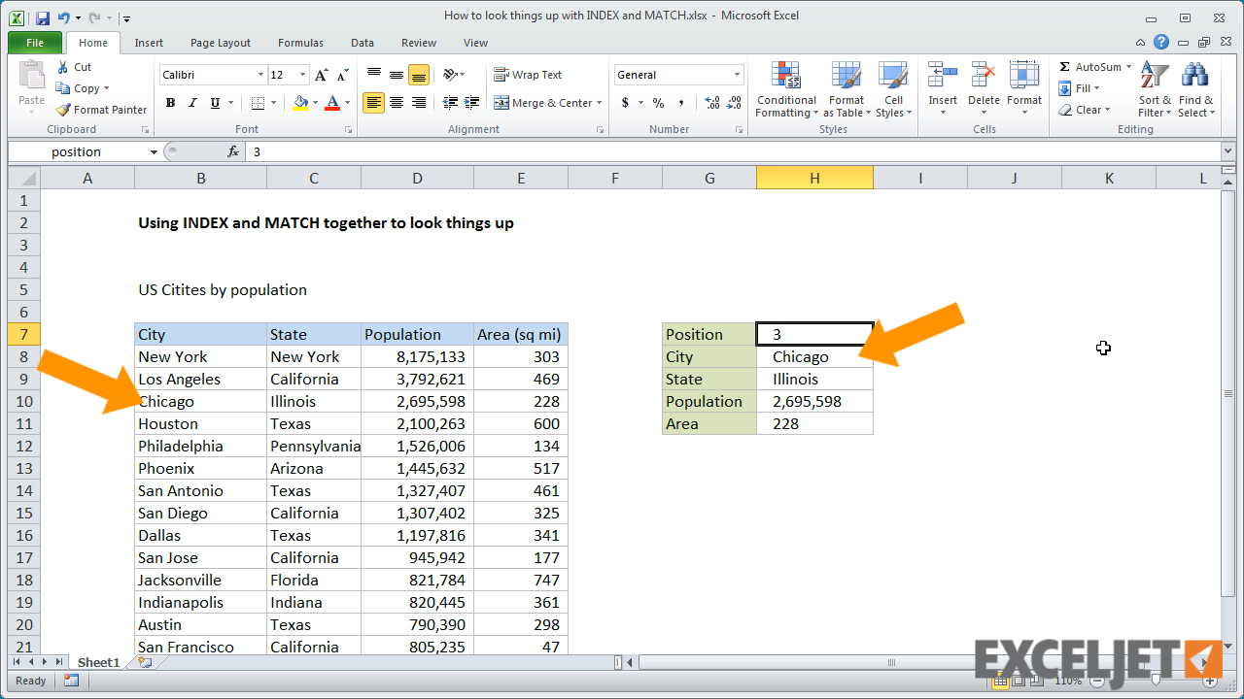Select the Format Painter tool
The width and height of the screenshot is (1244, 699).
pos(102,110)
